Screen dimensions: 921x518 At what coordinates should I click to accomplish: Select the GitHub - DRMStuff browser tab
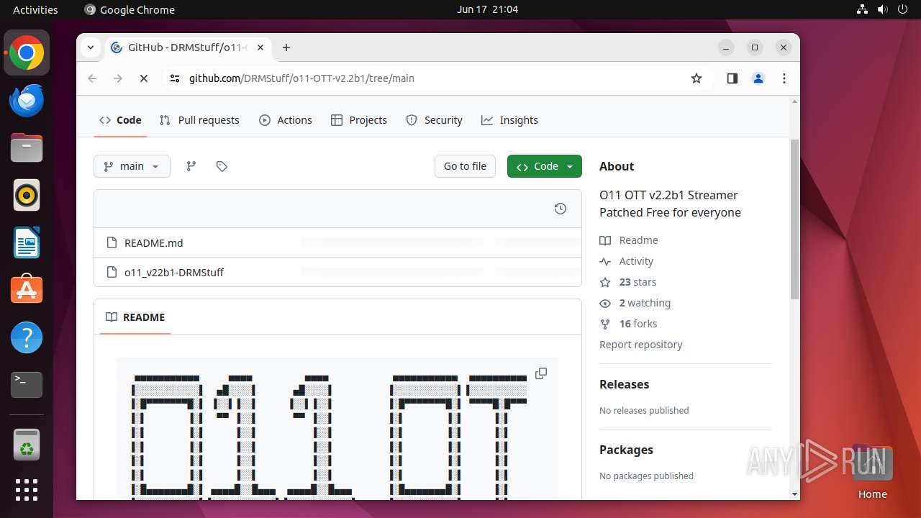(188, 47)
